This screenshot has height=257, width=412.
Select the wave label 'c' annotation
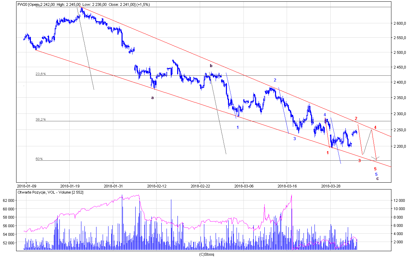(378, 179)
